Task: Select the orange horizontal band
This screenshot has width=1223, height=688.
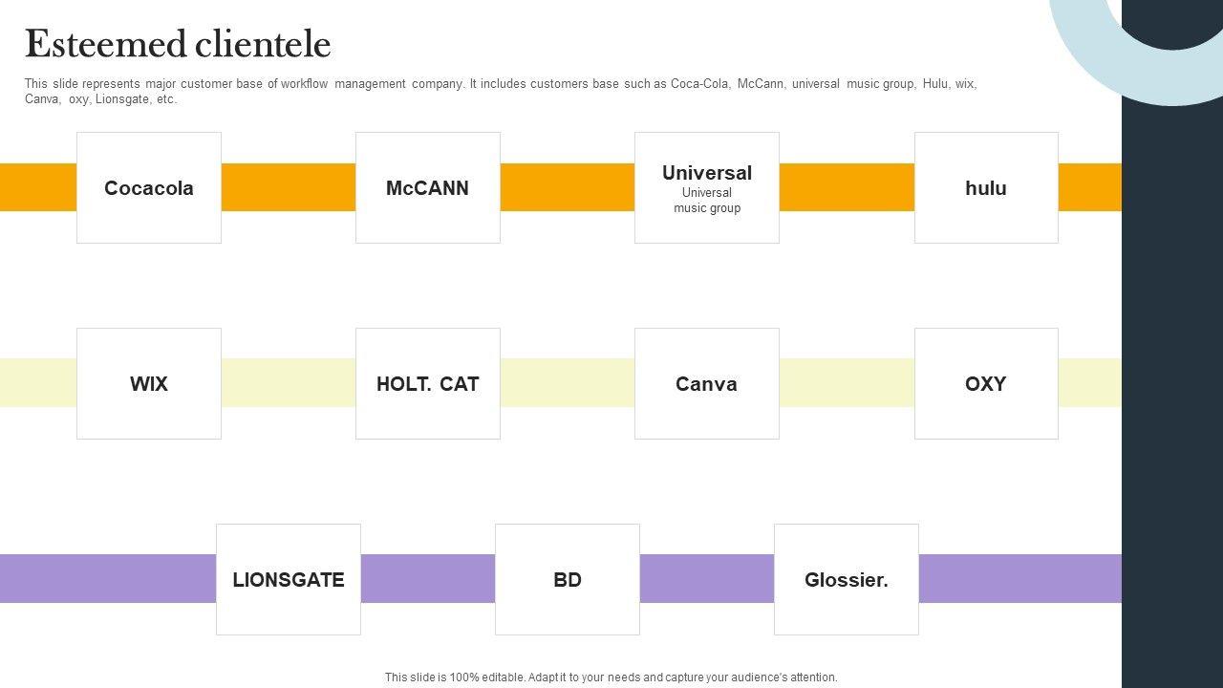Action: [x=567, y=187]
